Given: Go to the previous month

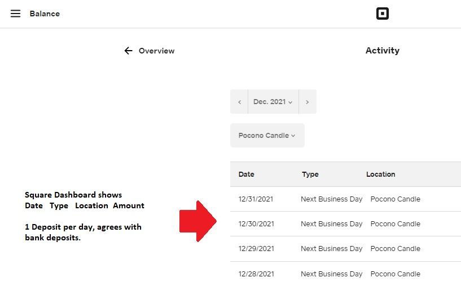Looking at the screenshot, I should coord(239,102).
